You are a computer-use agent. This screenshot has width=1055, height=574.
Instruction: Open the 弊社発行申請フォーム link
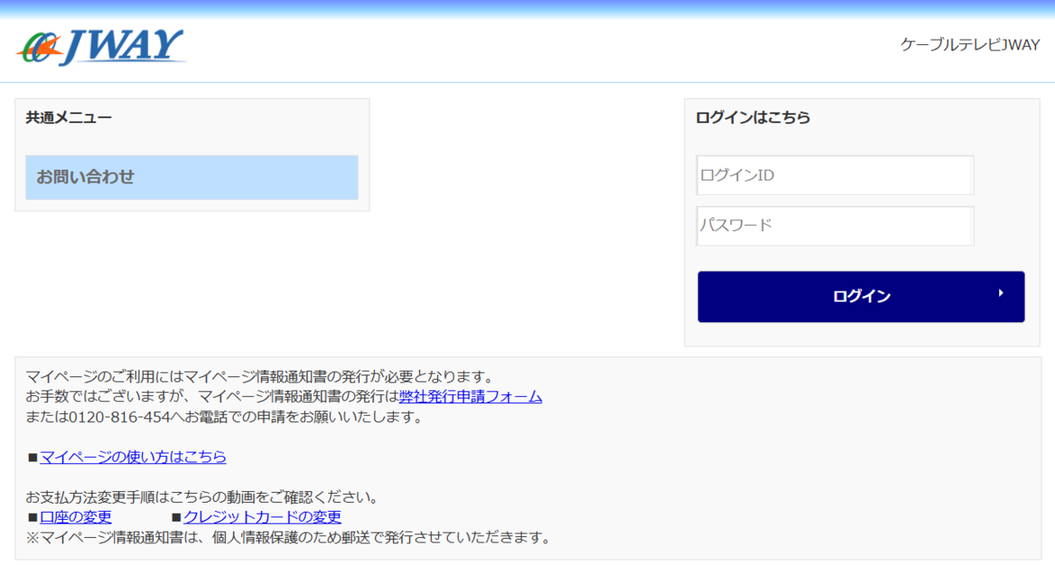pos(471,396)
